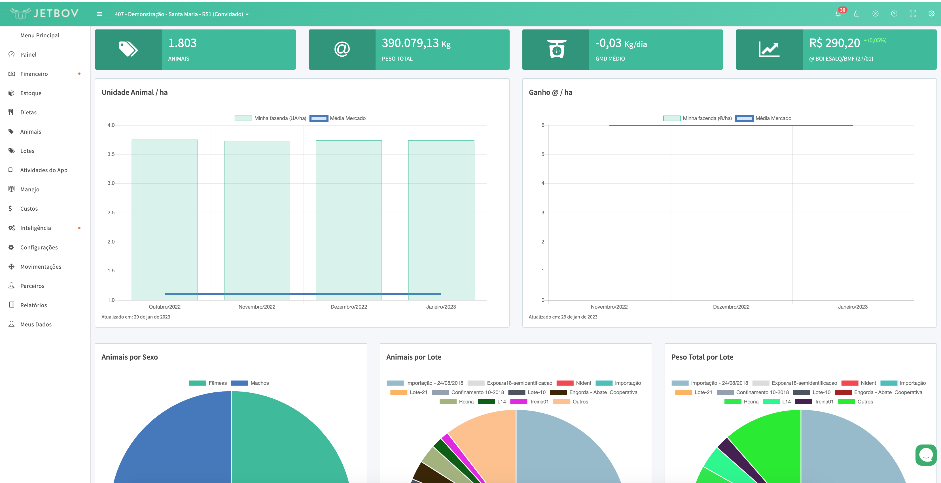Toggle Lote-21 legend in Animais por Lote
Screen dimensions: 941x483
pos(408,392)
